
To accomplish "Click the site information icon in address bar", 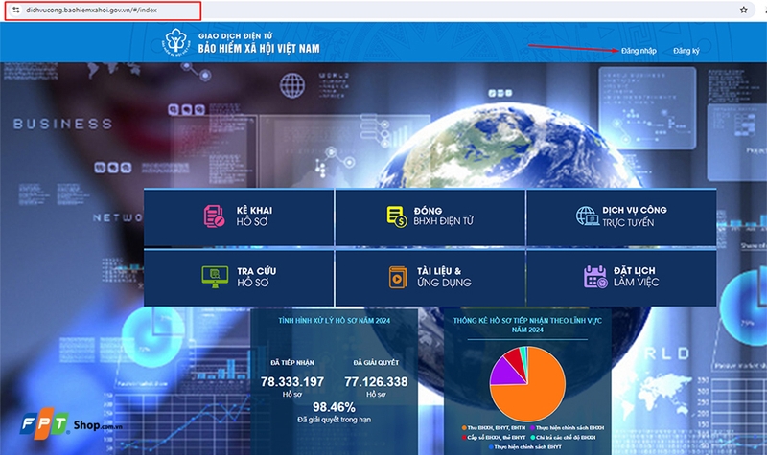I will click(x=16, y=10).
